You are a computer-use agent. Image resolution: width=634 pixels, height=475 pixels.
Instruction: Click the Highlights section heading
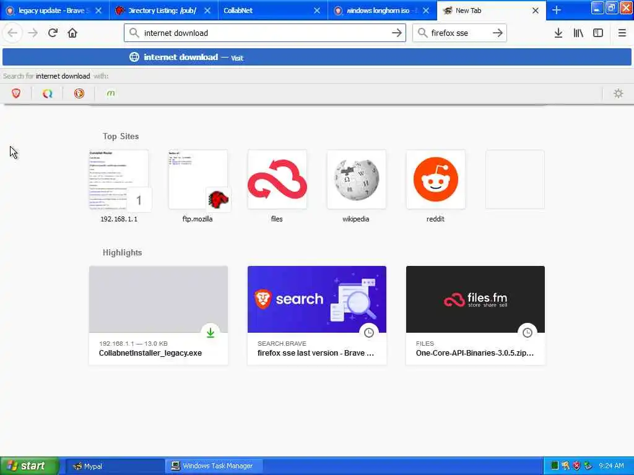click(122, 252)
